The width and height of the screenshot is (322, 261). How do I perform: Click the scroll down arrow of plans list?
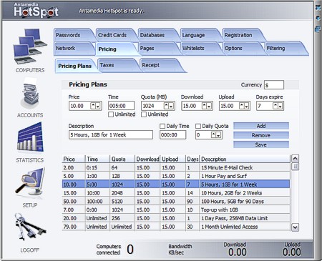pos(295,227)
